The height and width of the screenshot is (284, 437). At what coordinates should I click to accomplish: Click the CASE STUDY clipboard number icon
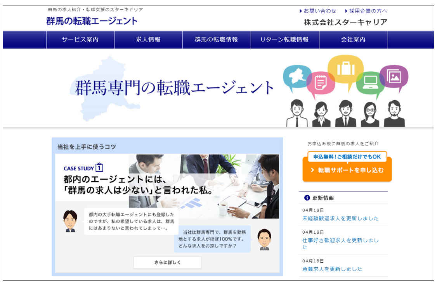pos(99,168)
